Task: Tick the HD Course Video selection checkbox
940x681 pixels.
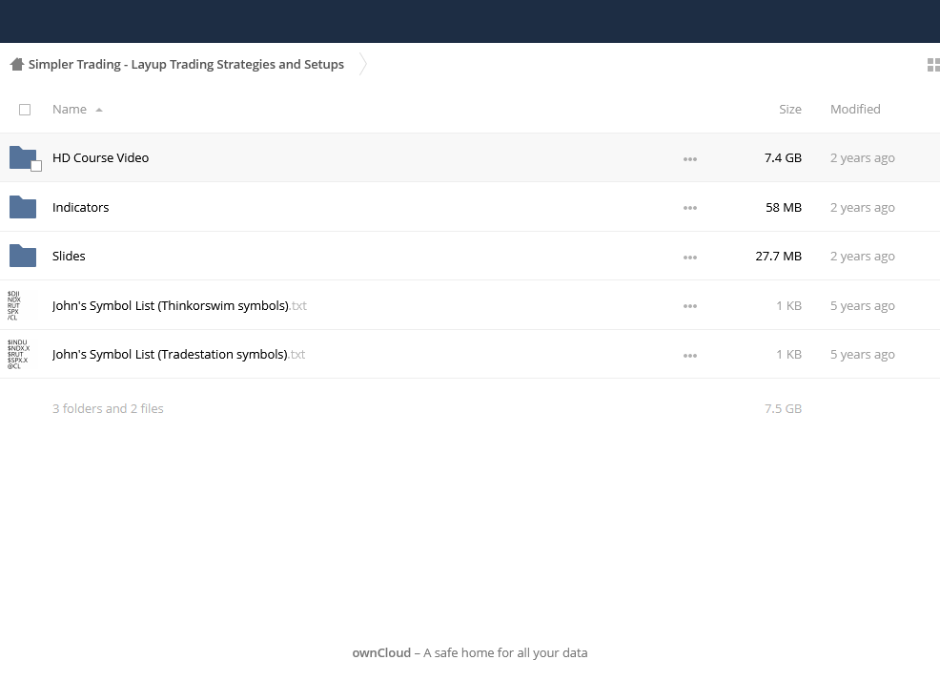Action: coord(36,166)
